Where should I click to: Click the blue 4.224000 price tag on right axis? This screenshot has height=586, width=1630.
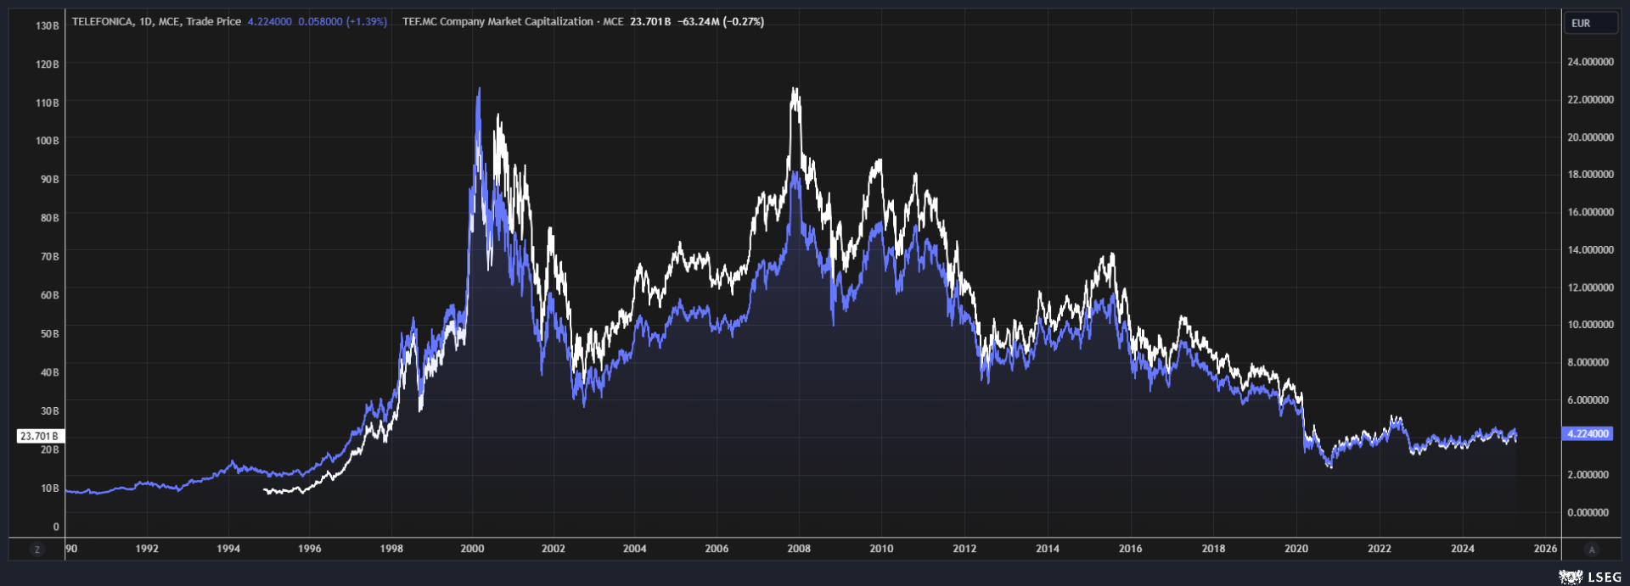[1588, 433]
